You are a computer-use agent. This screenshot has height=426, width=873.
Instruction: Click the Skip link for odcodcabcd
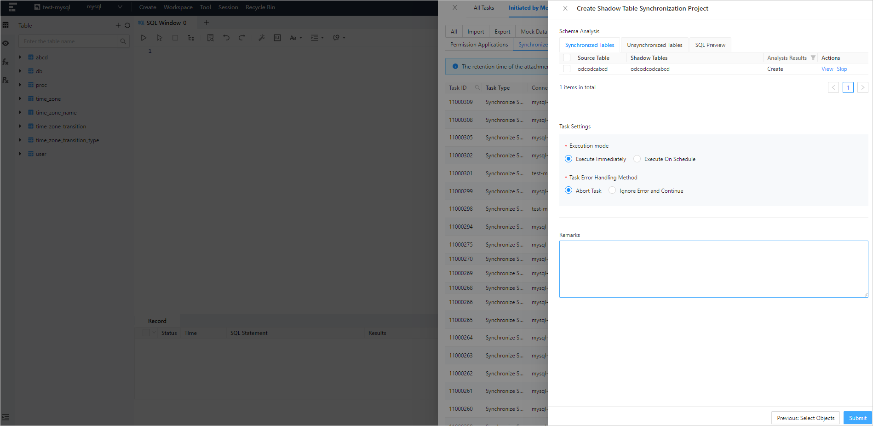(842, 69)
